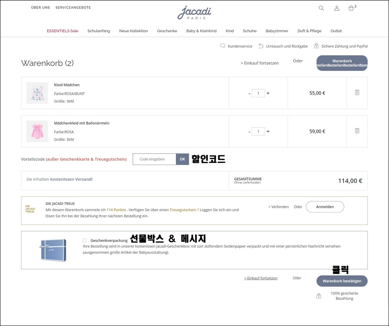The height and width of the screenshot is (326, 389).
Task: Click quantity field for Mädchenkleid mit Ballonärmeln
Action: point(258,131)
